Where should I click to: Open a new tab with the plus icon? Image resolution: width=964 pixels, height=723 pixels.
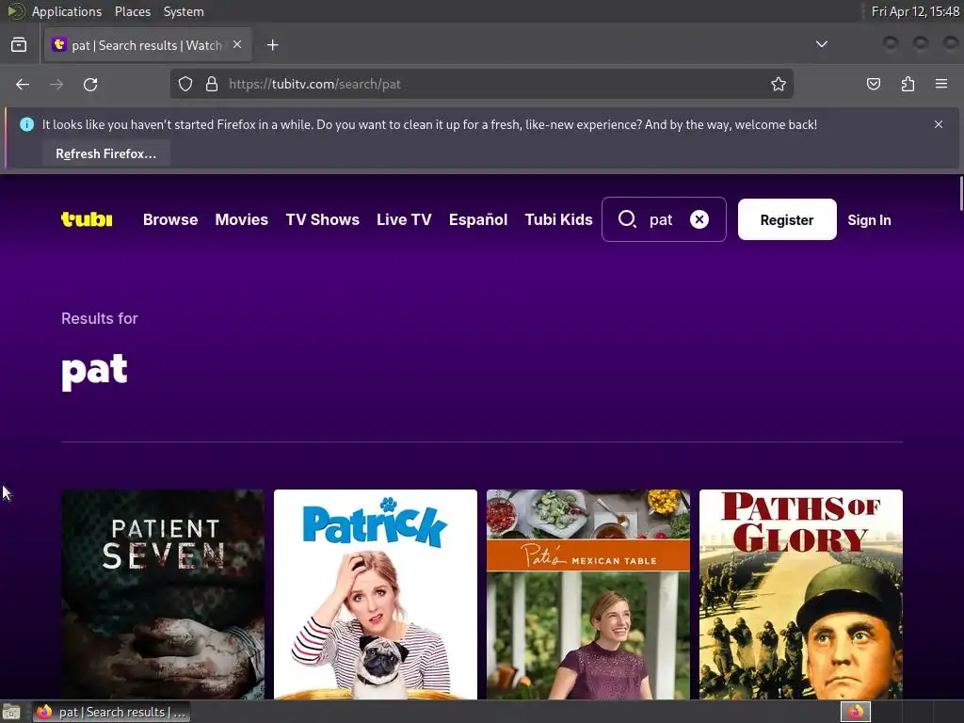click(x=272, y=45)
